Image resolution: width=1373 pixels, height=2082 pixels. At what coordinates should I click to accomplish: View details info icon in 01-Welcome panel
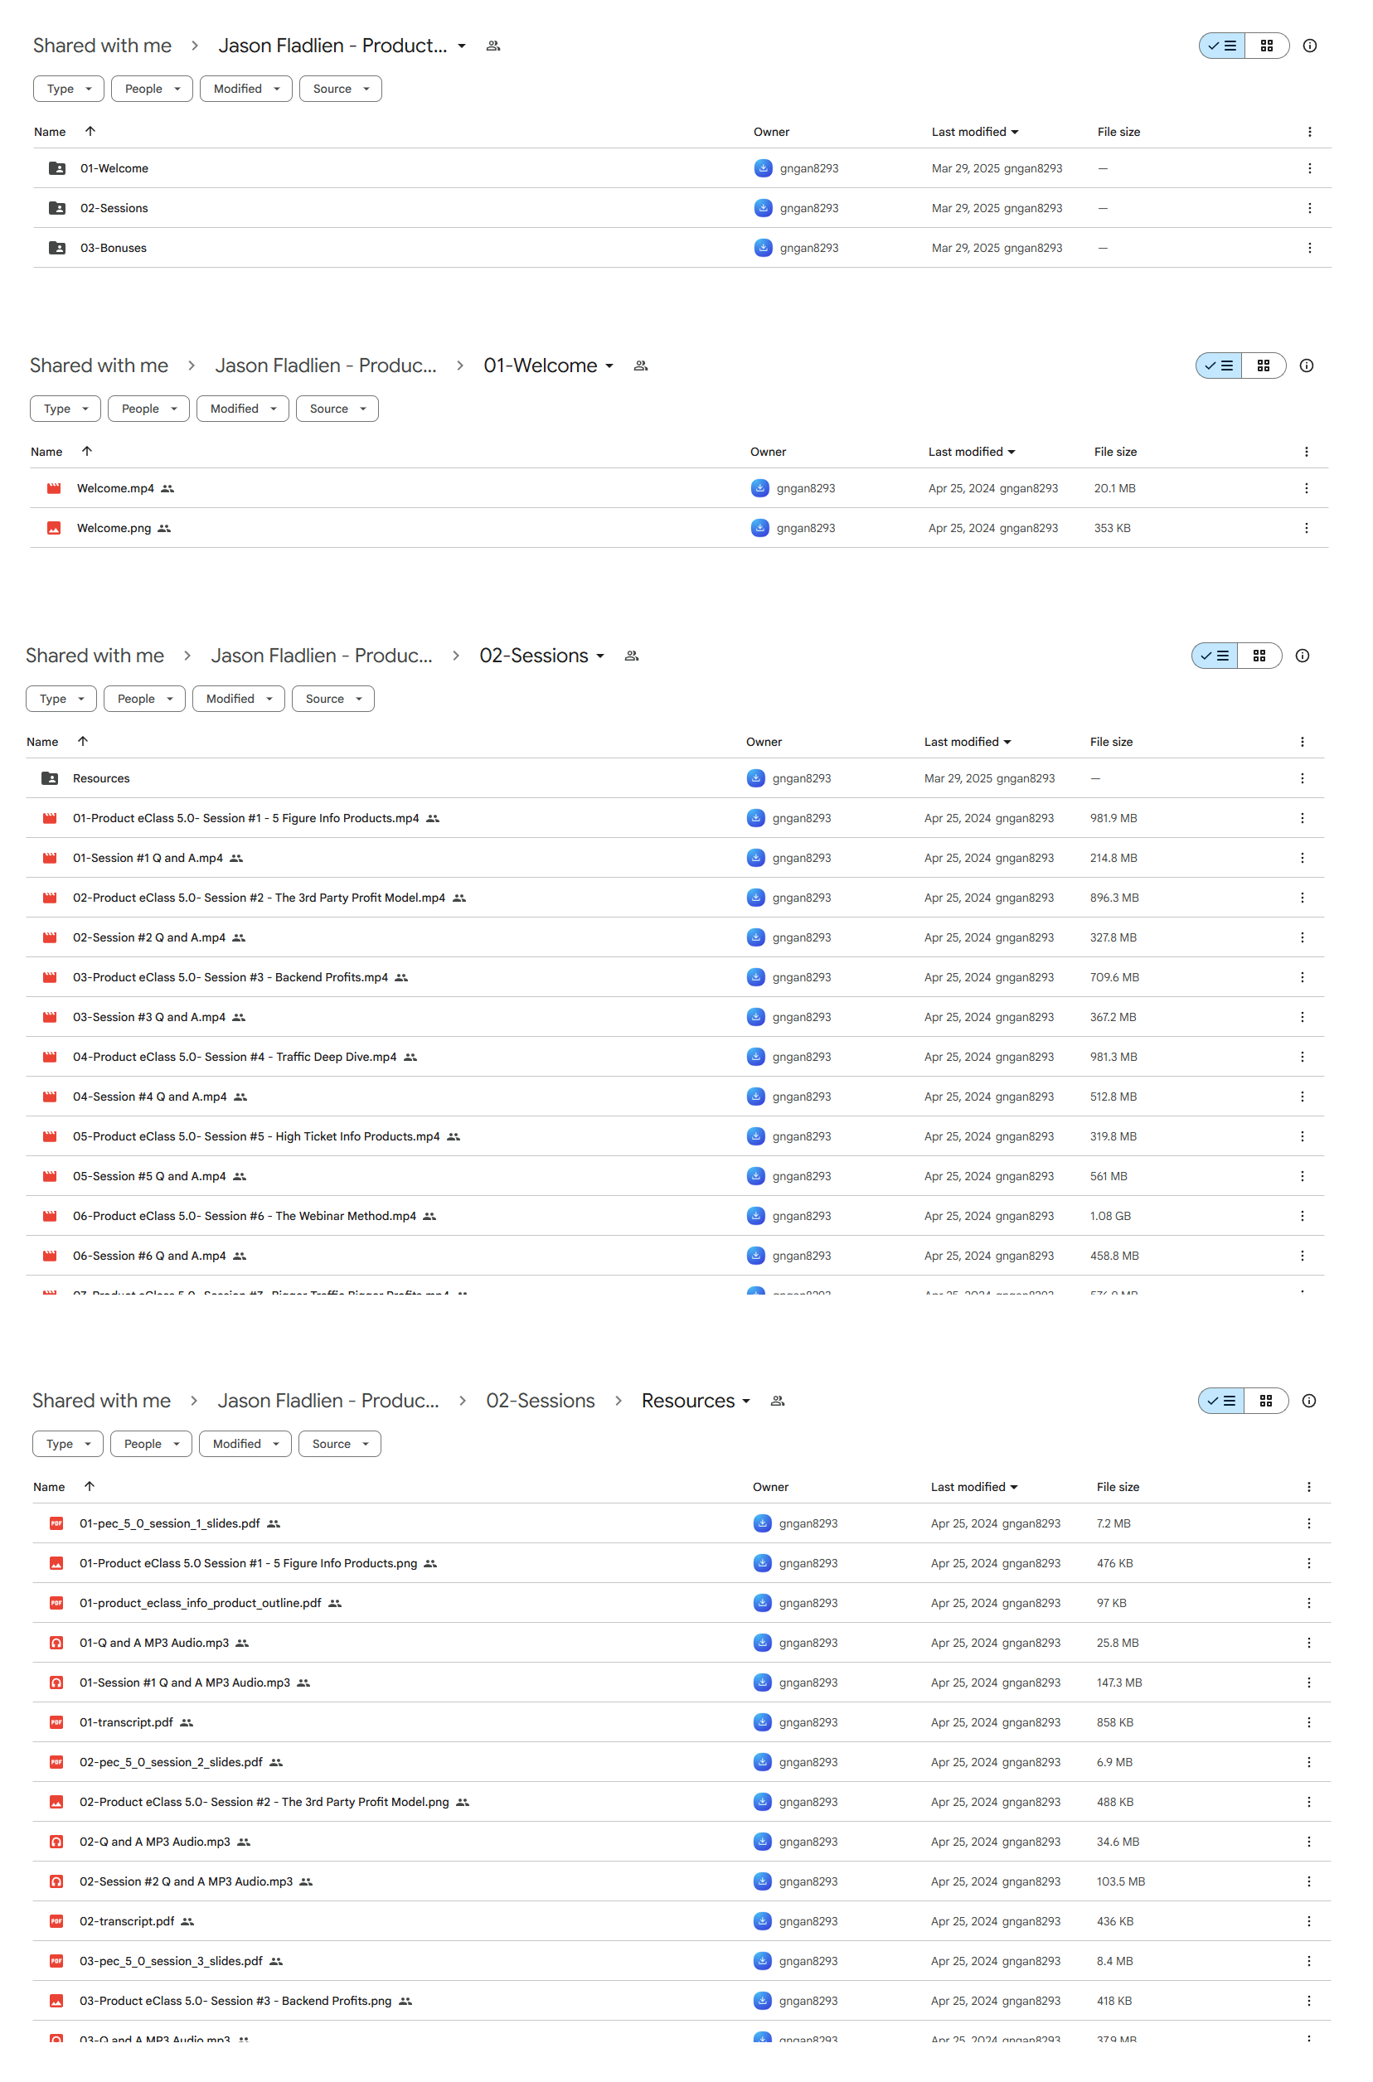tap(1307, 366)
